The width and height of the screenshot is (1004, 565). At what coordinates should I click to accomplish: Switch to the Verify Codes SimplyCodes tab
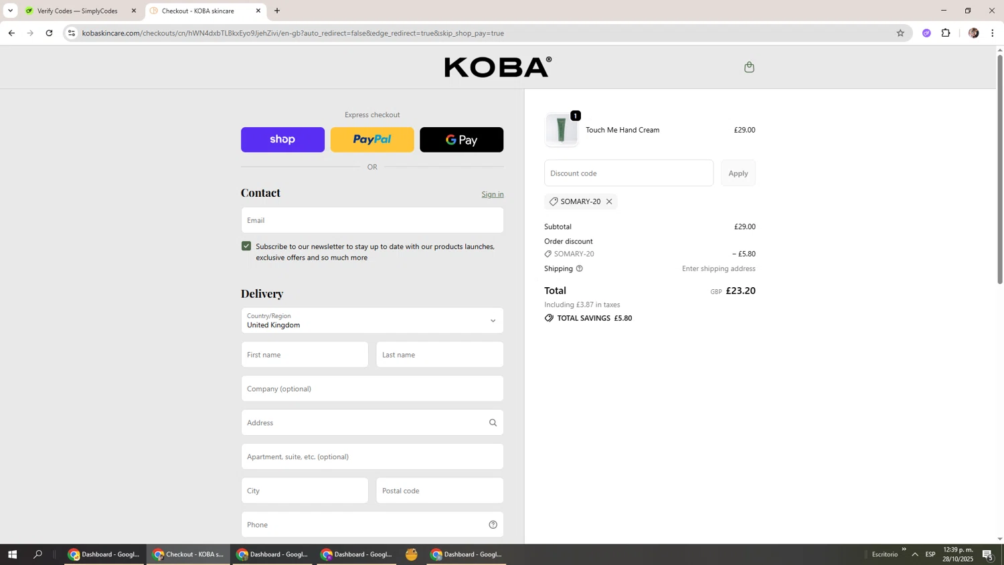[x=78, y=11]
